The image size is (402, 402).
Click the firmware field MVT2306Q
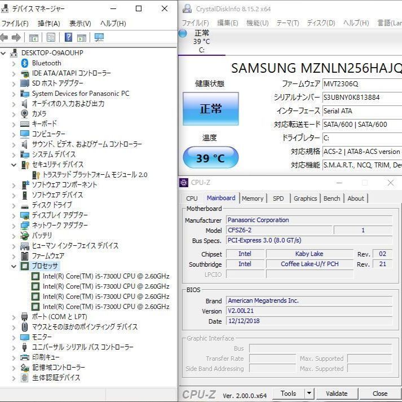click(362, 84)
